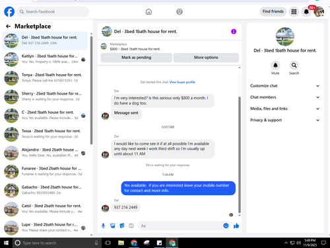Choose a sticker icon
Viewport: 330px width, 248px height.
[x=122, y=226]
